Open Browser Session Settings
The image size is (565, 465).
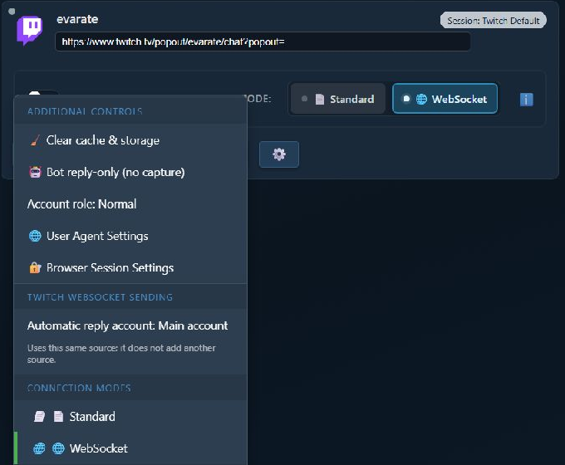[x=130, y=267]
